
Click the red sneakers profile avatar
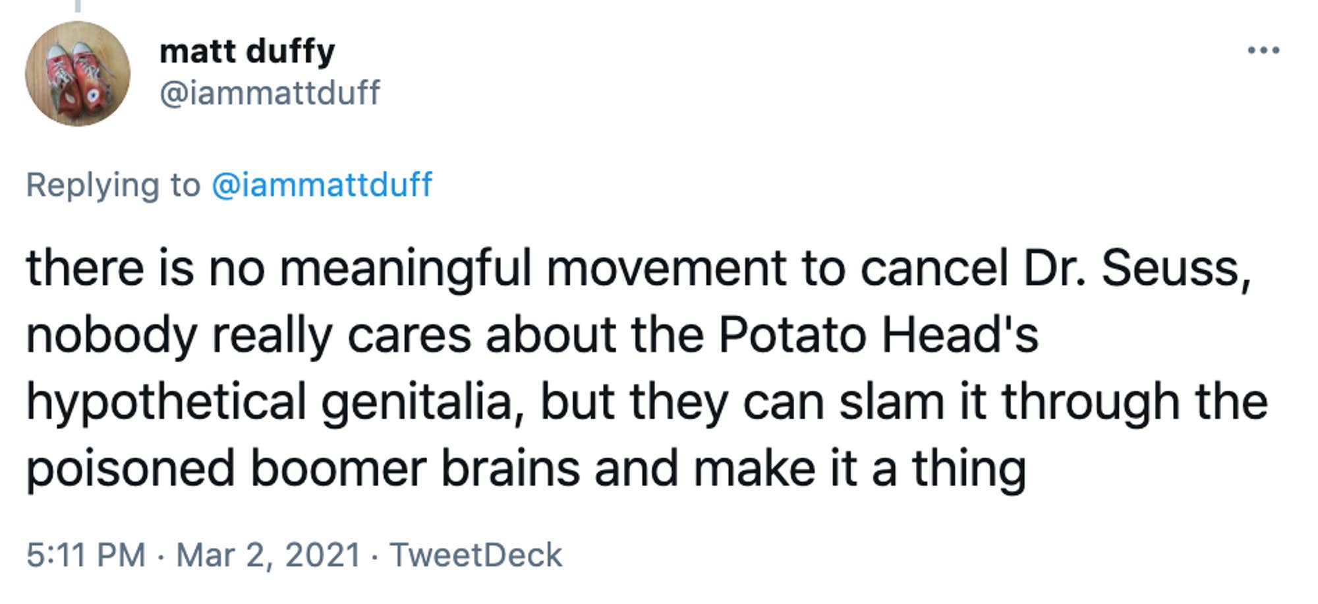pyautogui.click(x=77, y=73)
